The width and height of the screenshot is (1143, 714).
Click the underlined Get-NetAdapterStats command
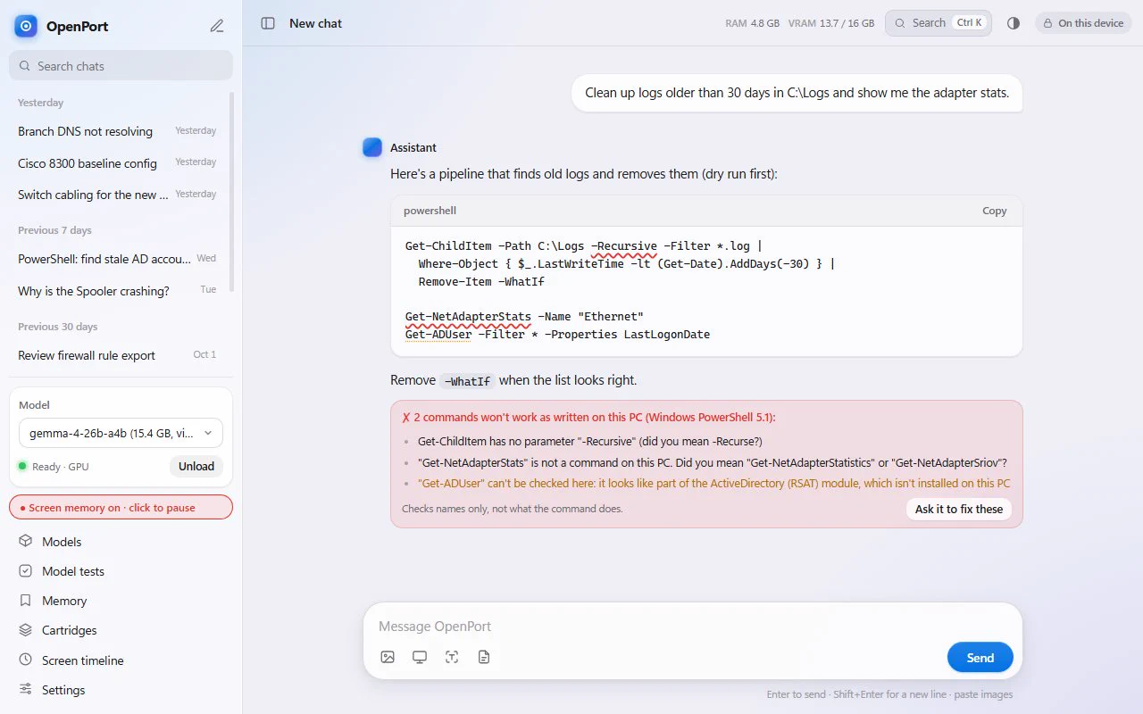(468, 317)
